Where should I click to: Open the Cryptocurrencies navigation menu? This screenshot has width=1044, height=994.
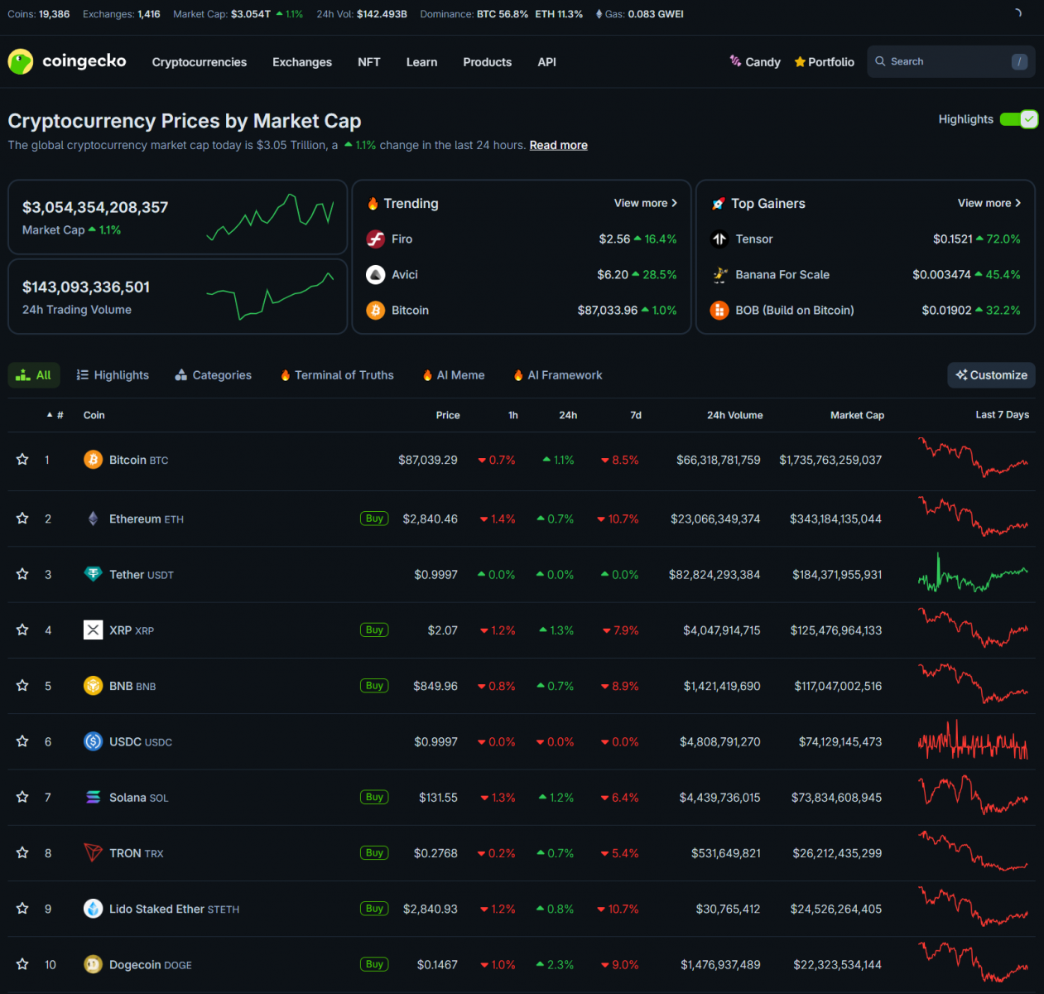coord(199,62)
